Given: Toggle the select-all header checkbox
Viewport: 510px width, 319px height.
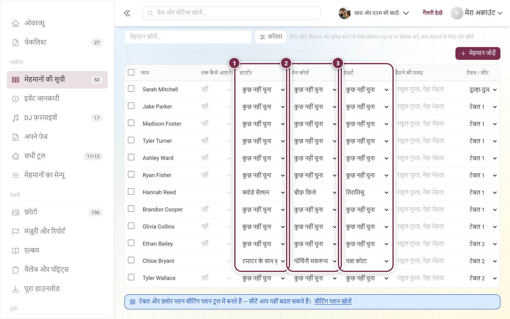Looking at the screenshot, I should (x=131, y=72).
